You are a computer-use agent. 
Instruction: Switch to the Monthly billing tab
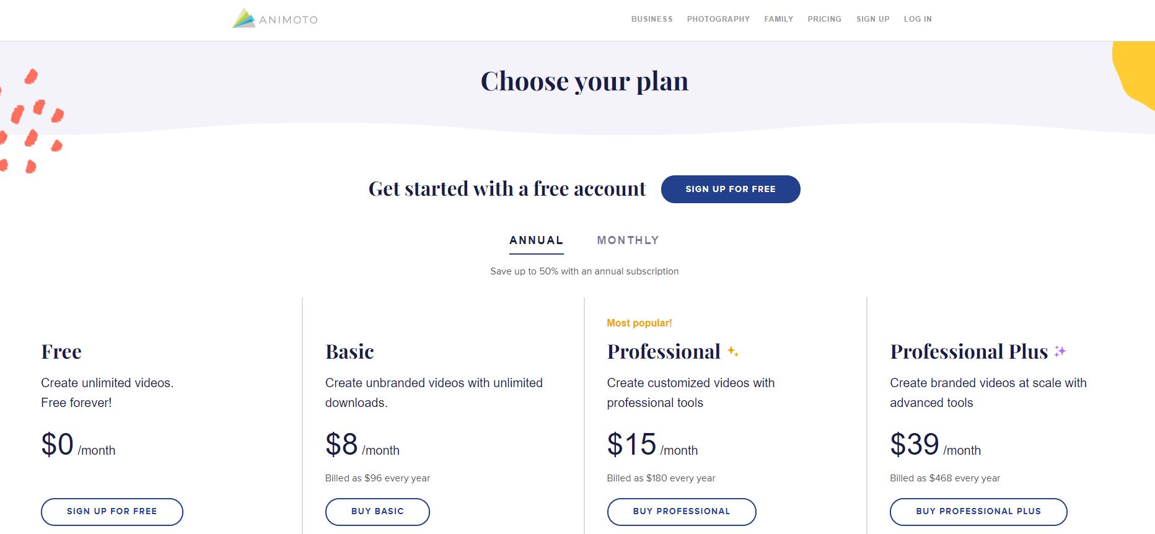628,240
